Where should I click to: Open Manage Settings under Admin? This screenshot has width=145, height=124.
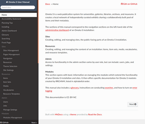(10, 110)
